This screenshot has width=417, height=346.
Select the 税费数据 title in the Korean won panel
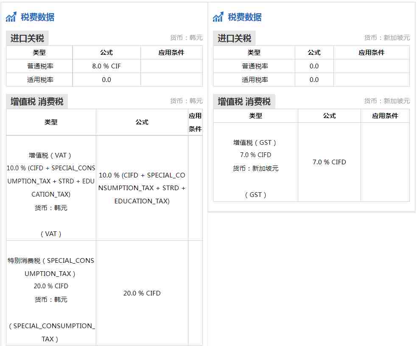tap(37, 17)
